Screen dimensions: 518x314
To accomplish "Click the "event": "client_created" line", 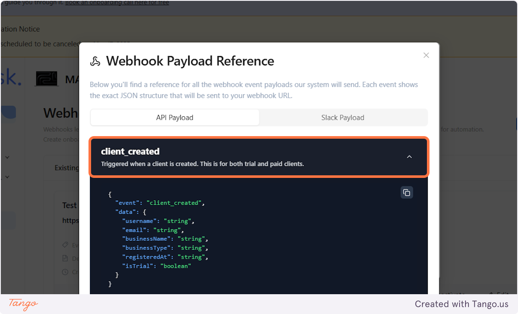I will click(x=160, y=203).
